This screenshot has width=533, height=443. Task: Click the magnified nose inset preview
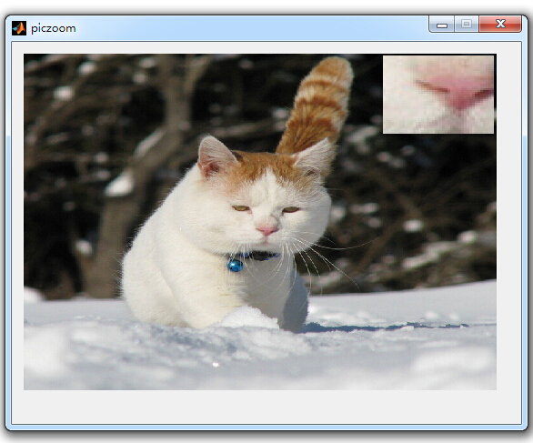coord(438,95)
